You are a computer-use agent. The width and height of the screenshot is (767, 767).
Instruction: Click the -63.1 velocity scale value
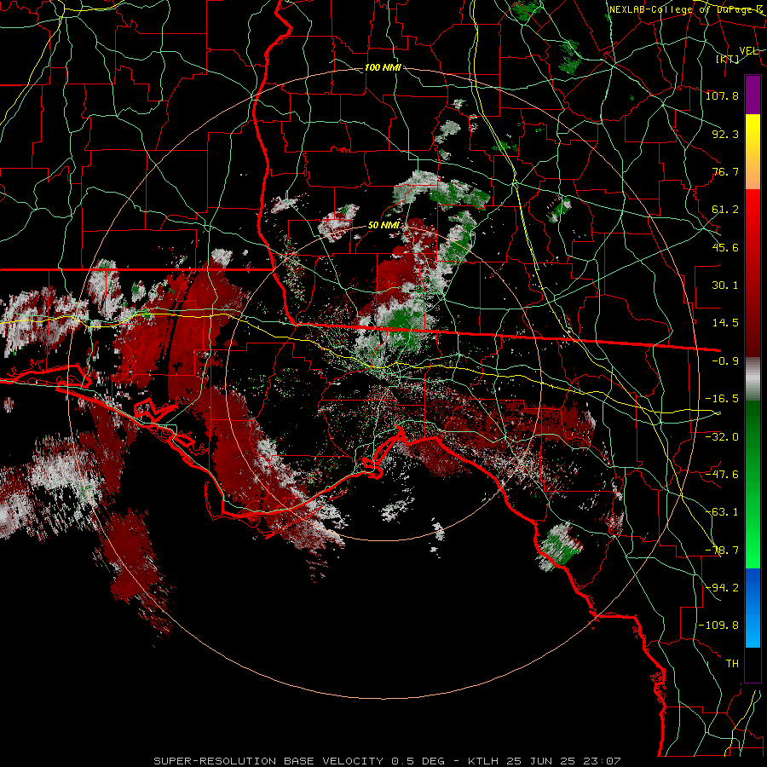pyautogui.click(x=722, y=512)
